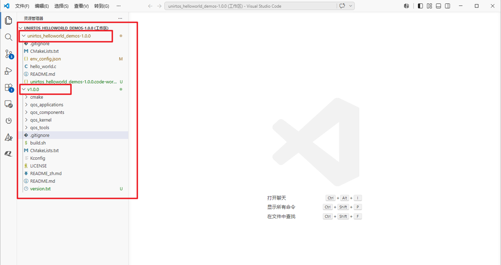
Task: Open the robot-face extension icon in activity bar
Action: (8, 121)
